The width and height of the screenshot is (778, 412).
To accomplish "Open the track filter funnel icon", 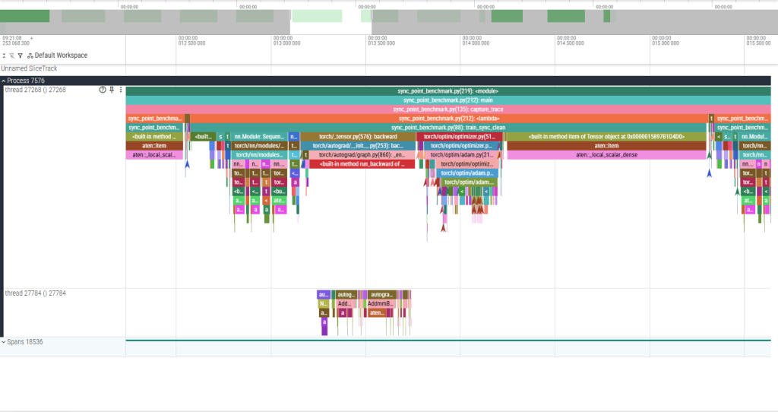I will [x=20, y=55].
